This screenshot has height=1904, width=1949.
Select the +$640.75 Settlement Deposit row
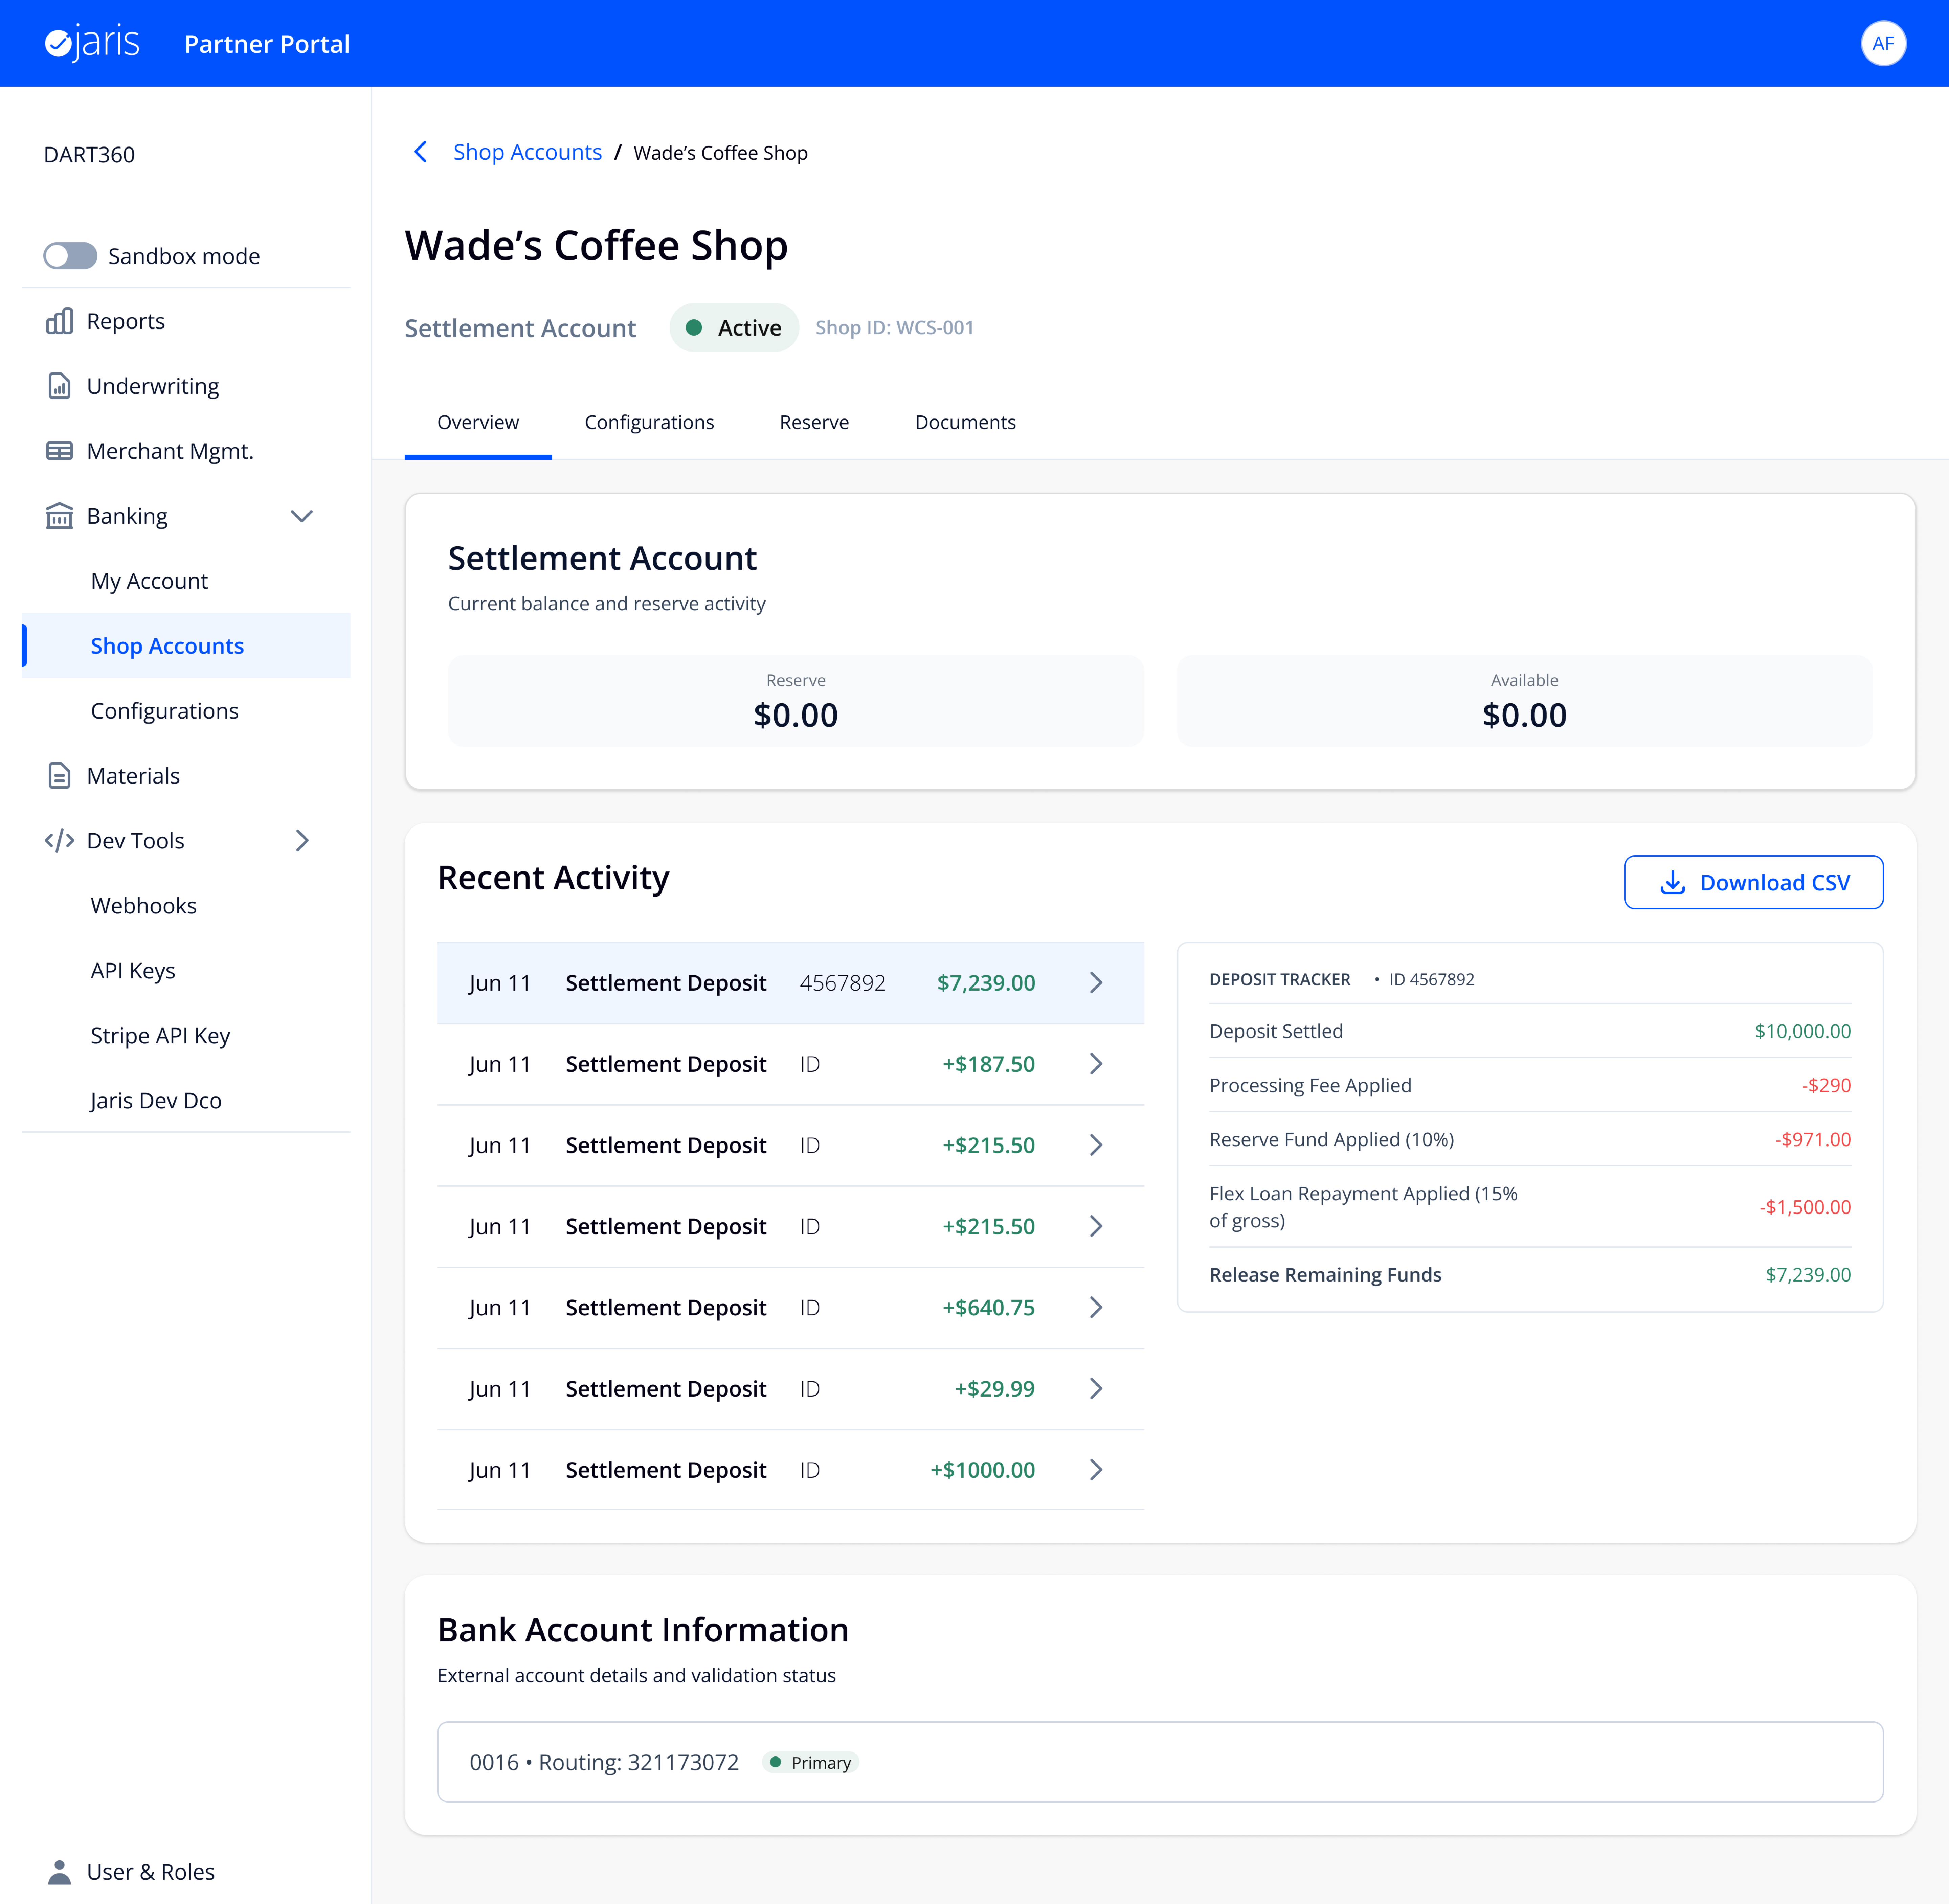pos(790,1308)
